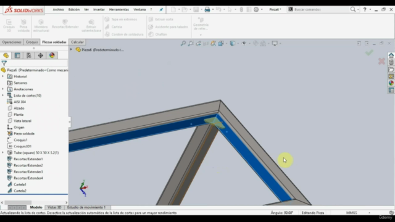Screen dimensions: 395x222
Task: Expand Lista de cortes(10) node
Action: (2, 96)
